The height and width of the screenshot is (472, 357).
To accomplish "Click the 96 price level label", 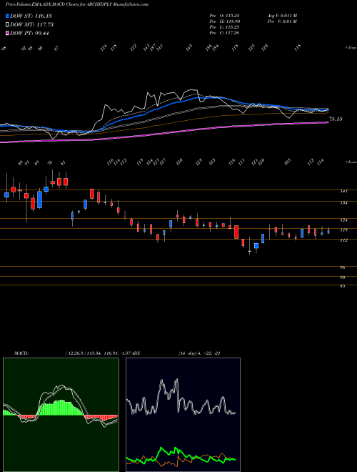I will 343,267.
